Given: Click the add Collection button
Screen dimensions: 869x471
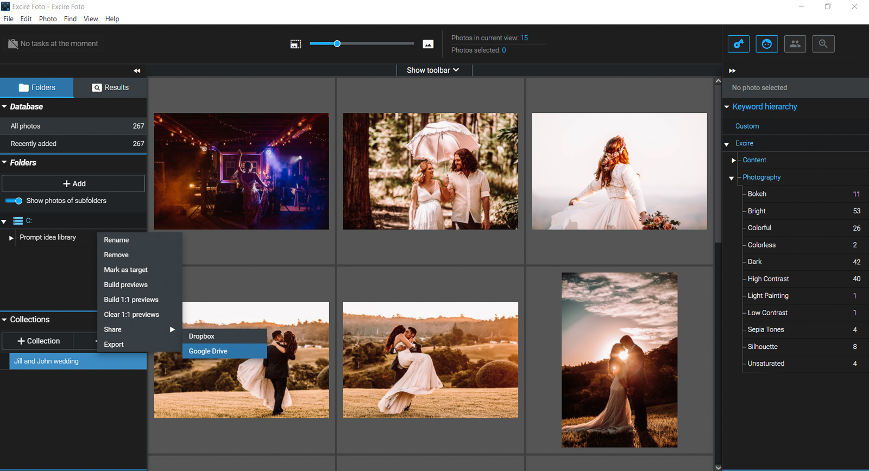Looking at the screenshot, I should tap(37, 341).
